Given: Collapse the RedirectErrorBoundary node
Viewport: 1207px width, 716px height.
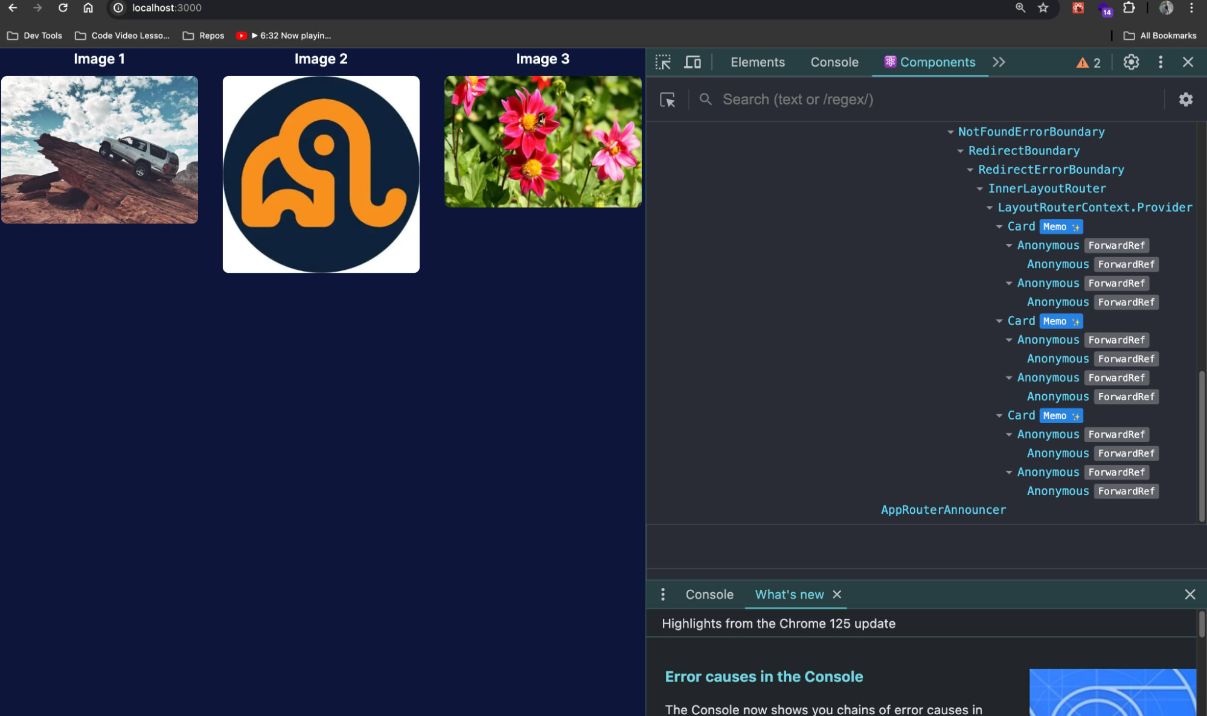Looking at the screenshot, I should pos(970,170).
